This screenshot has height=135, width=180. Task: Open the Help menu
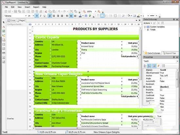pyautogui.click(x=44, y=7)
